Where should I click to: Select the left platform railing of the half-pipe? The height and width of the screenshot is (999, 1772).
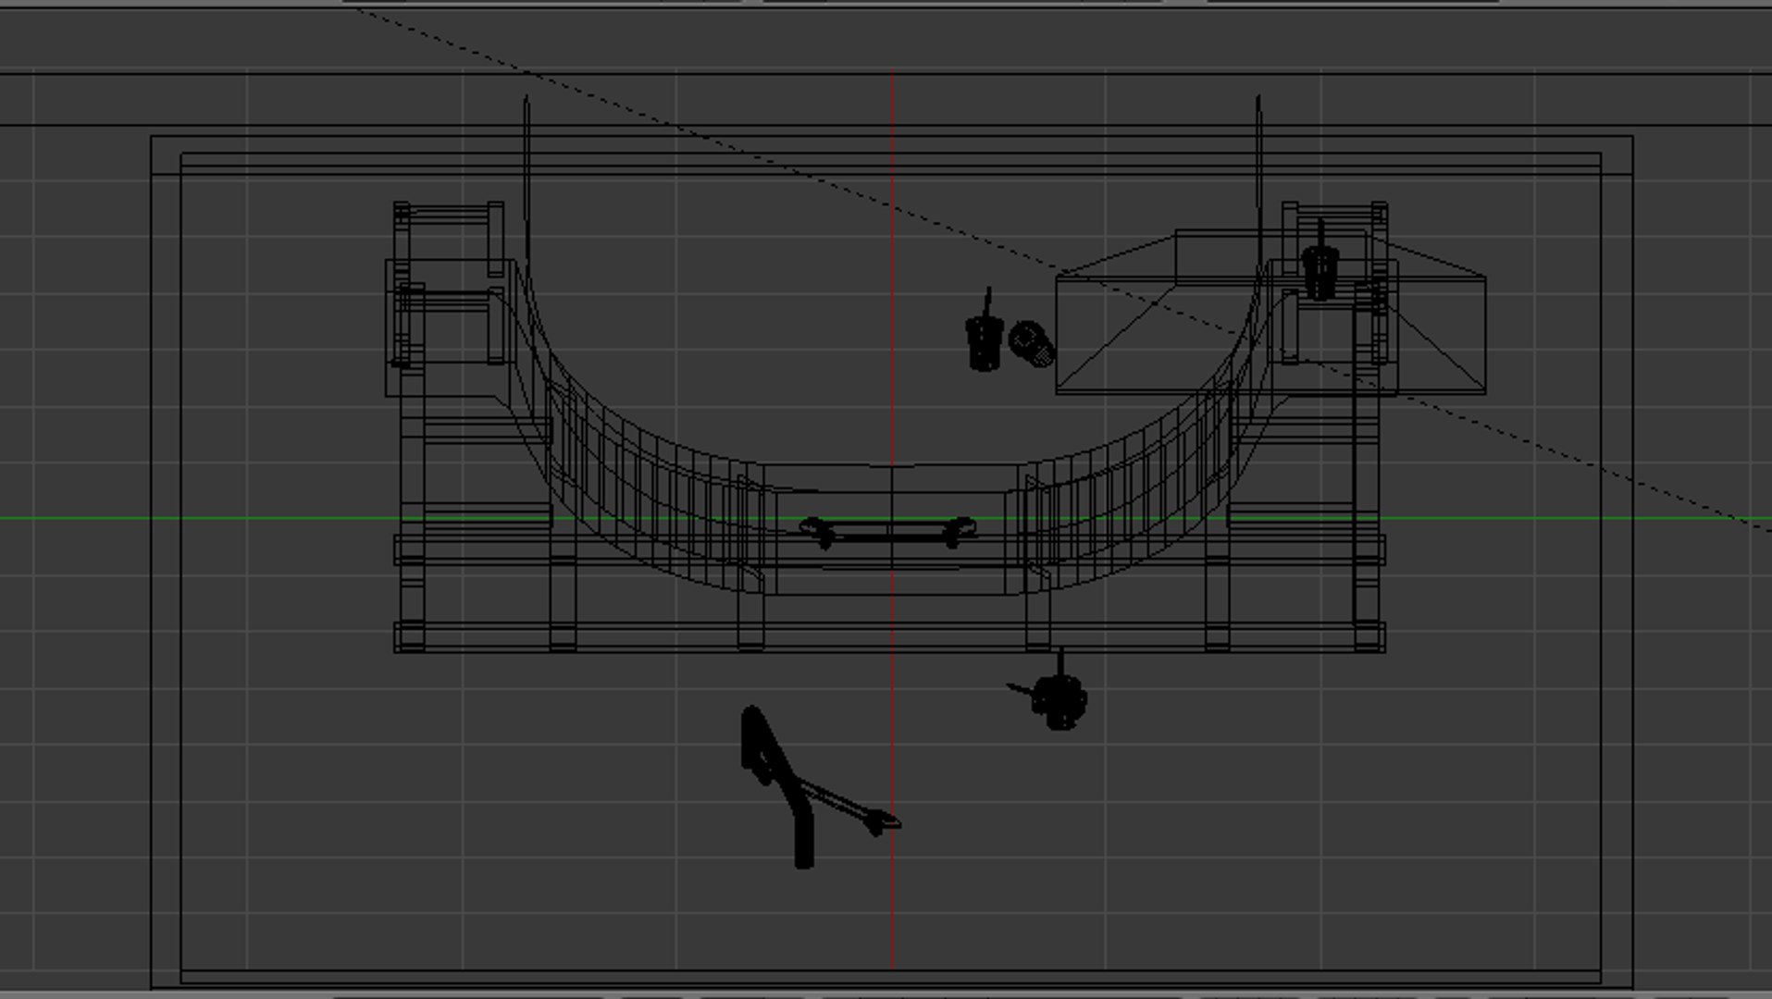[448, 284]
